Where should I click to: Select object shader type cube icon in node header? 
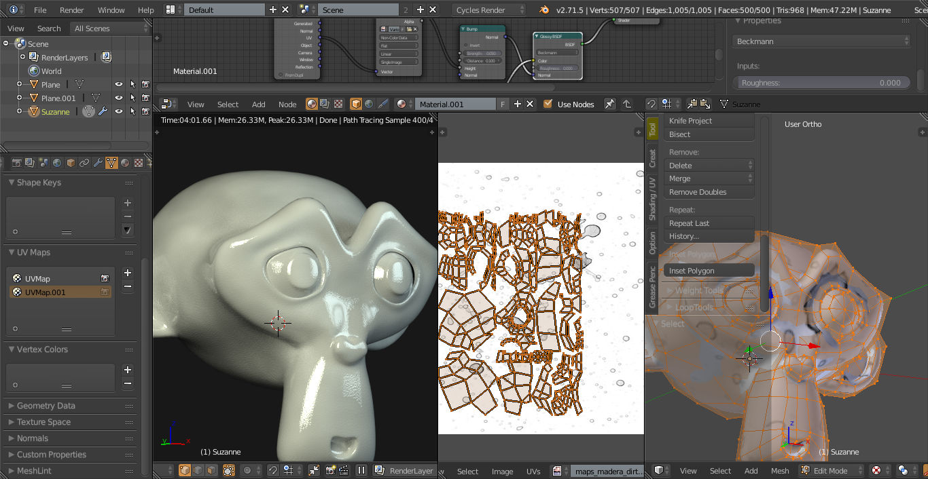tap(356, 104)
